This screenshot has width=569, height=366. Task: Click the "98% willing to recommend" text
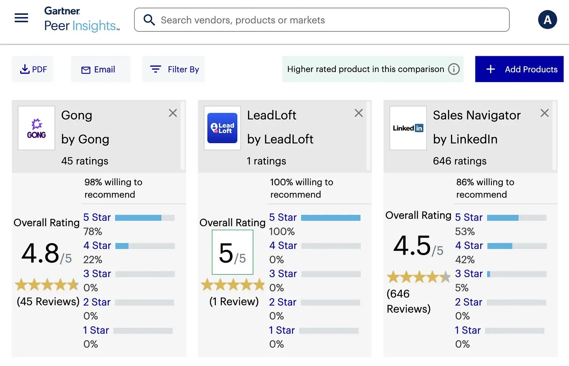click(x=113, y=188)
